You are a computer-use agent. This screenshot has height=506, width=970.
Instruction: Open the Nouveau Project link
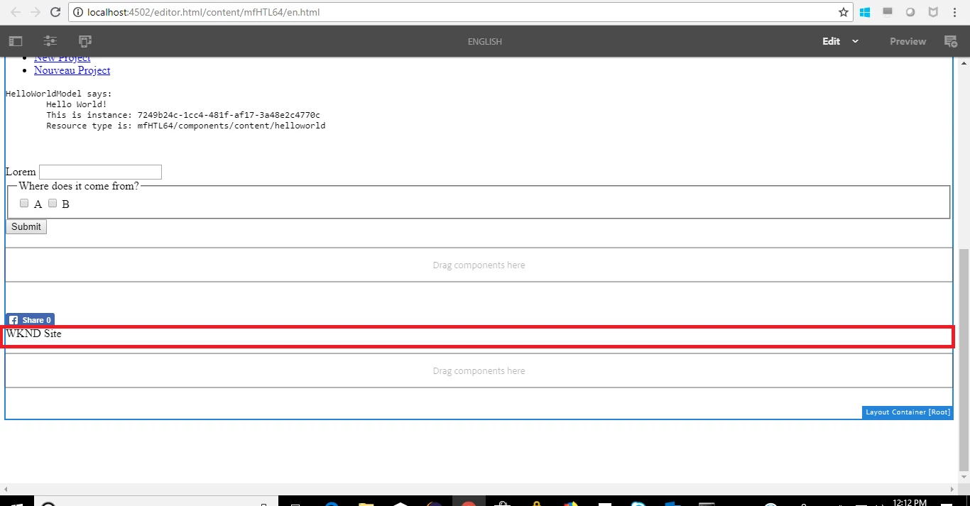pyautogui.click(x=72, y=70)
